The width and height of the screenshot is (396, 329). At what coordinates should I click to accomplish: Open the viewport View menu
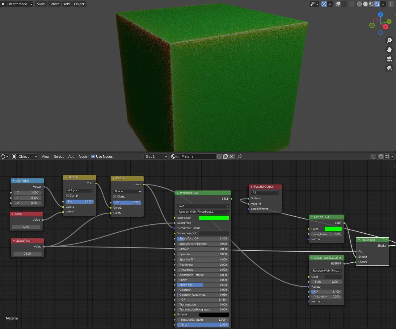pos(41,4)
